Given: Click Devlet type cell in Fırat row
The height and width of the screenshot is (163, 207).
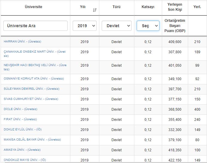Looking at the screenshot, I should point(117,120).
